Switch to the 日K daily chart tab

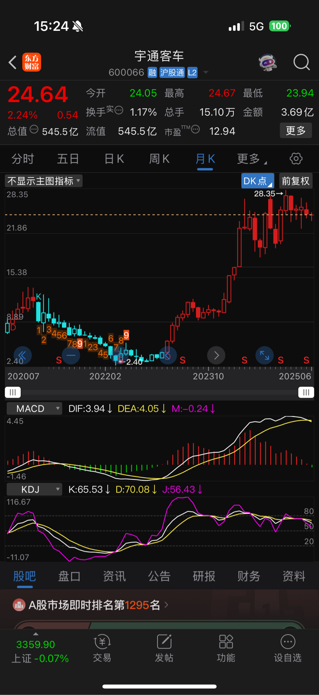(x=114, y=159)
